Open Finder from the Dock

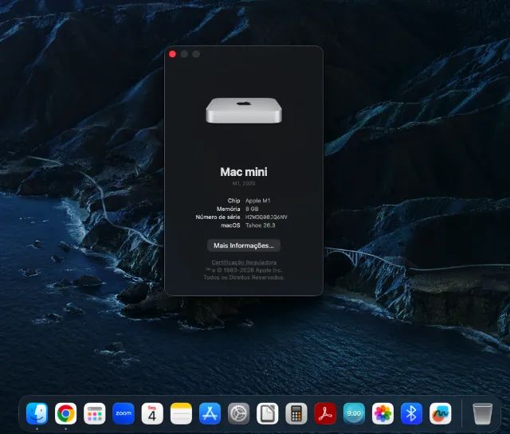tap(37, 413)
